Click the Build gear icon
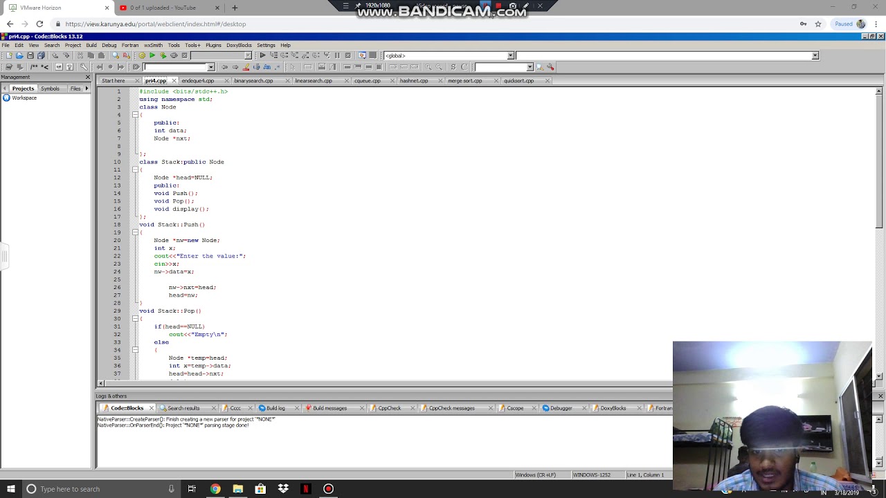 point(142,55)
